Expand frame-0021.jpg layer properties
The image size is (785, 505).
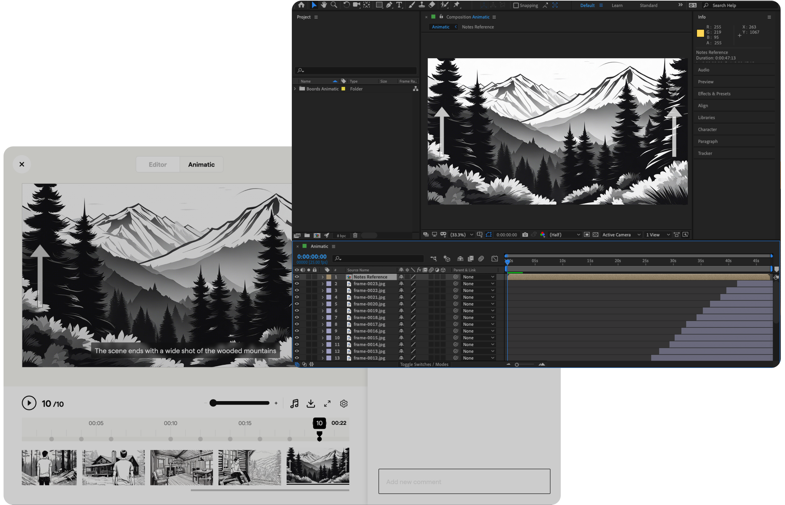point(323,298)
